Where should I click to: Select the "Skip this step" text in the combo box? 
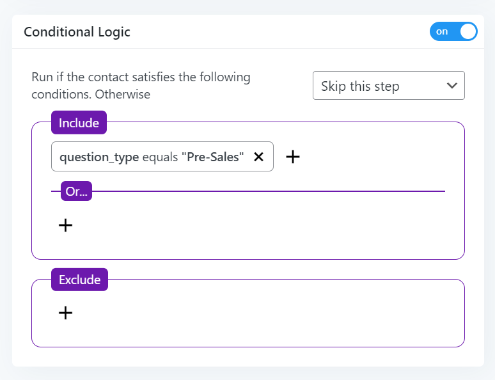click(360, 86)
